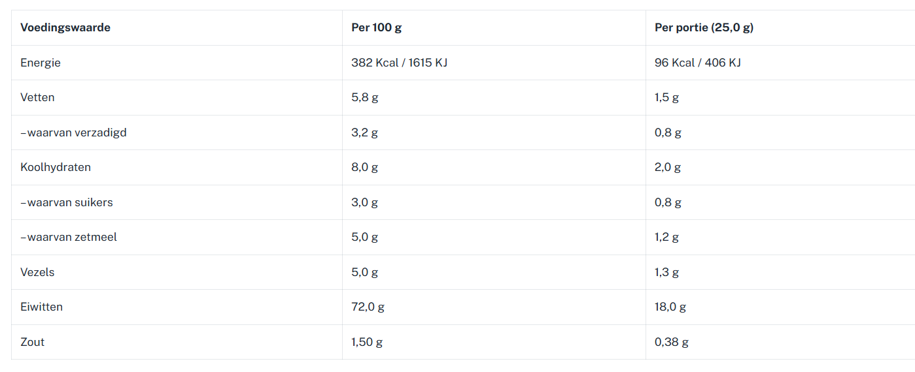This screenshot has height=372, width=915.
Task: Click the Voedingswaarde column header
Action: coord(65,27)
